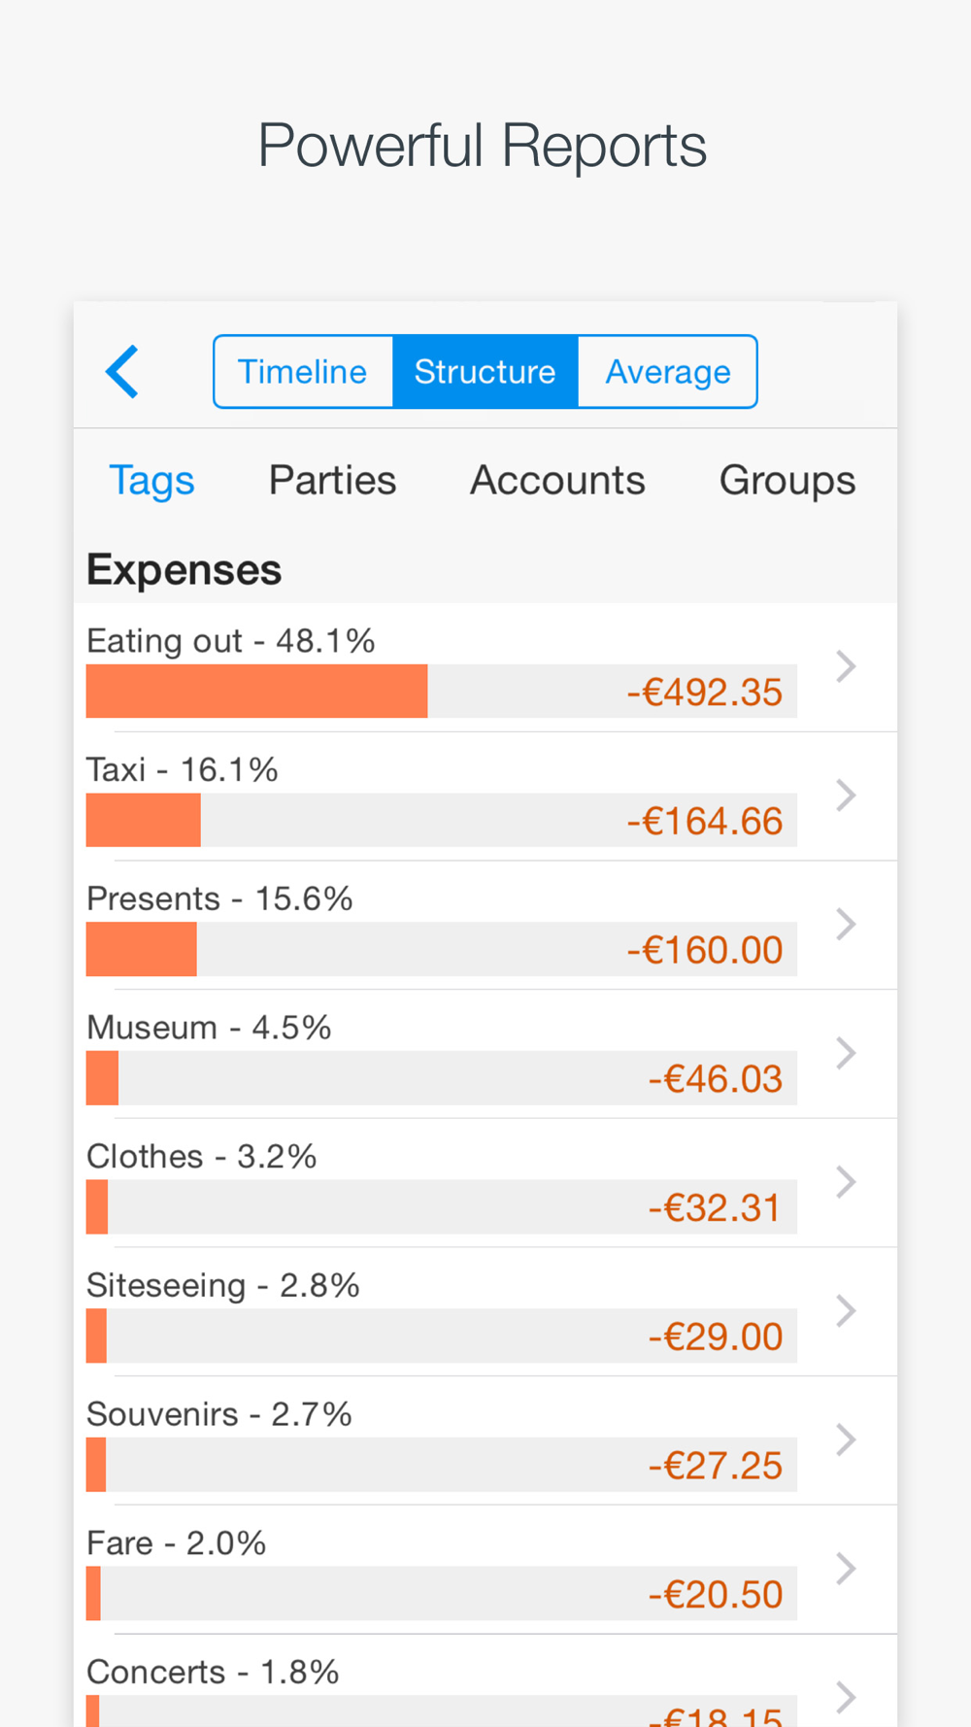The image size is (971, 1727).
Task: Click the Clothes row chevron
Action: 846,1182
